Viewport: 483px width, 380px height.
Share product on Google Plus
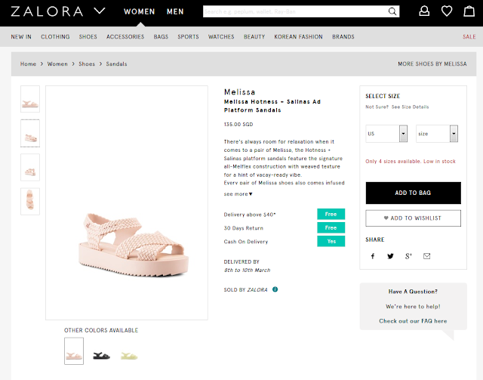[x=408, y=256]
